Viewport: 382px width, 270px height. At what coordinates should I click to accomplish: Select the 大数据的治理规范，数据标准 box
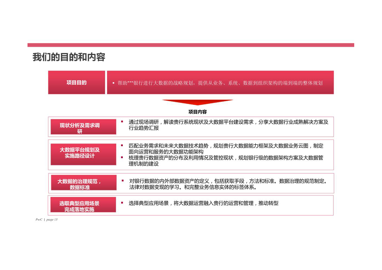coord(84,183)
